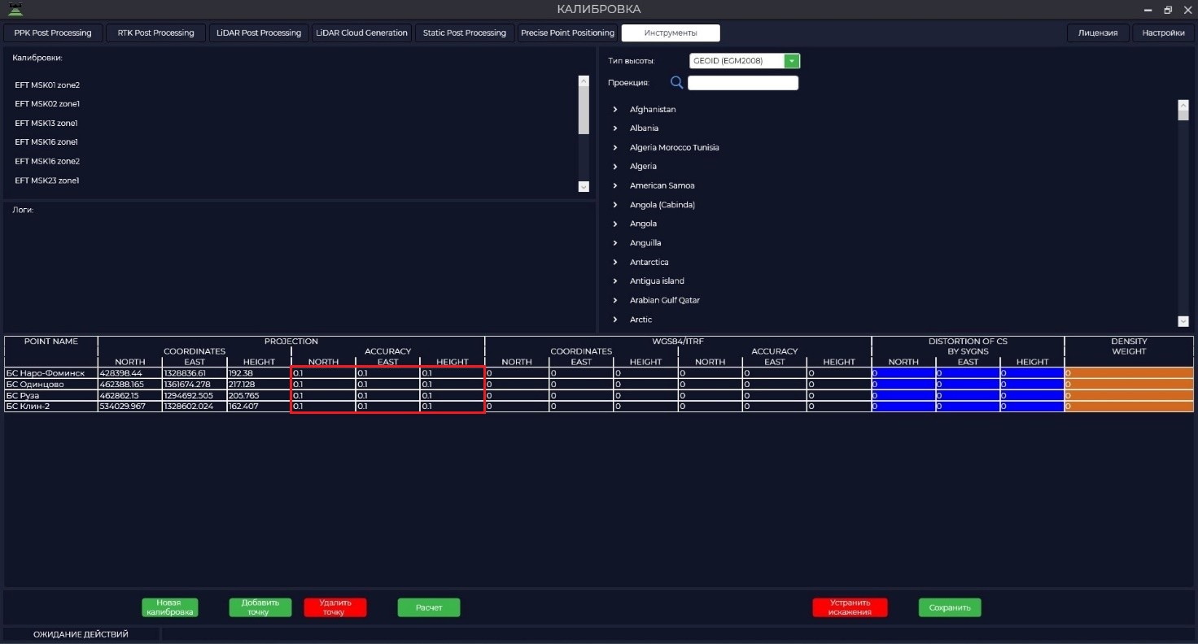This screenshot has height=644, width=1198.
Task: Save calibration with Сохранить button
Action: click(x=950, y=607)
